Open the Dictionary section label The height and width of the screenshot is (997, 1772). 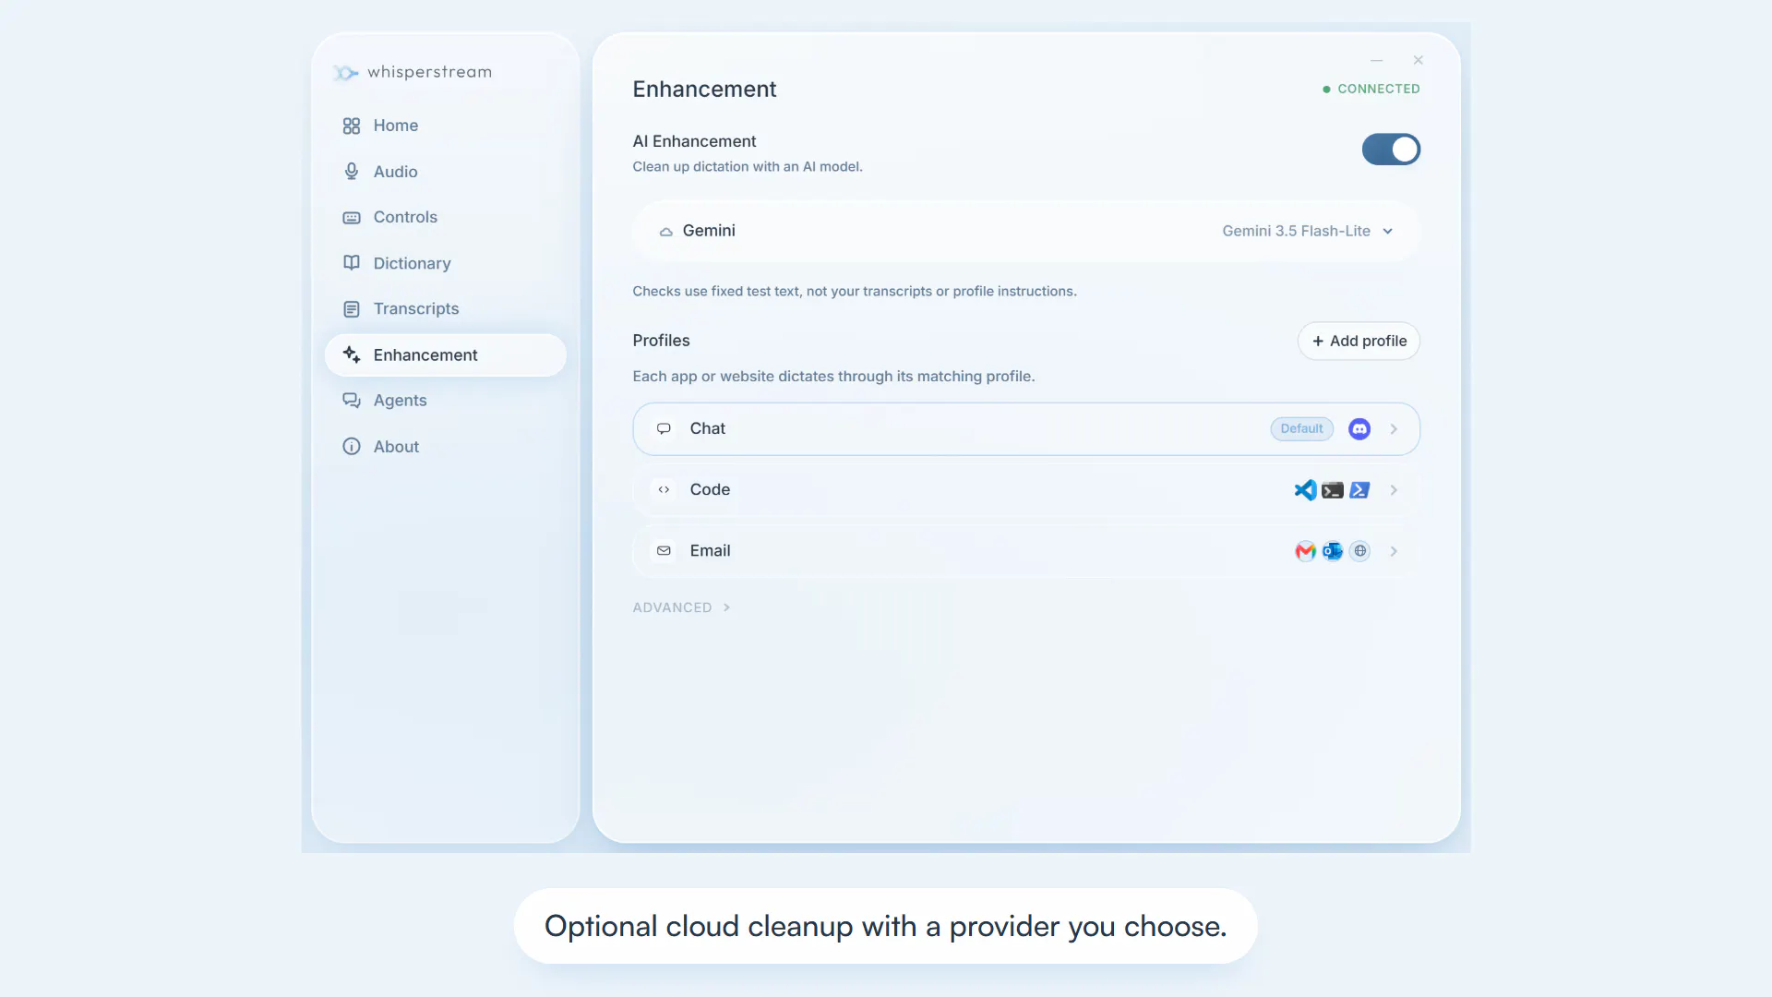click(x=413, y=263)
